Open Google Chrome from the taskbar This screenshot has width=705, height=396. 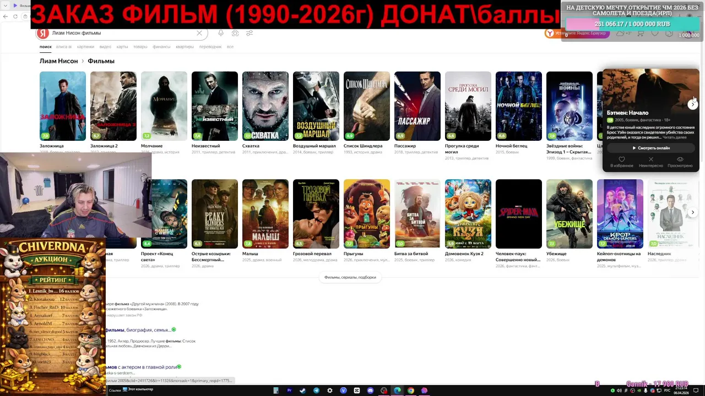(x=410, y=391)
